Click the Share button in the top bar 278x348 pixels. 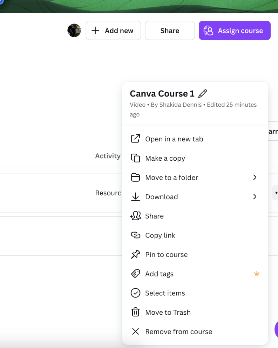pyautogui.click(x=170, y=31)
